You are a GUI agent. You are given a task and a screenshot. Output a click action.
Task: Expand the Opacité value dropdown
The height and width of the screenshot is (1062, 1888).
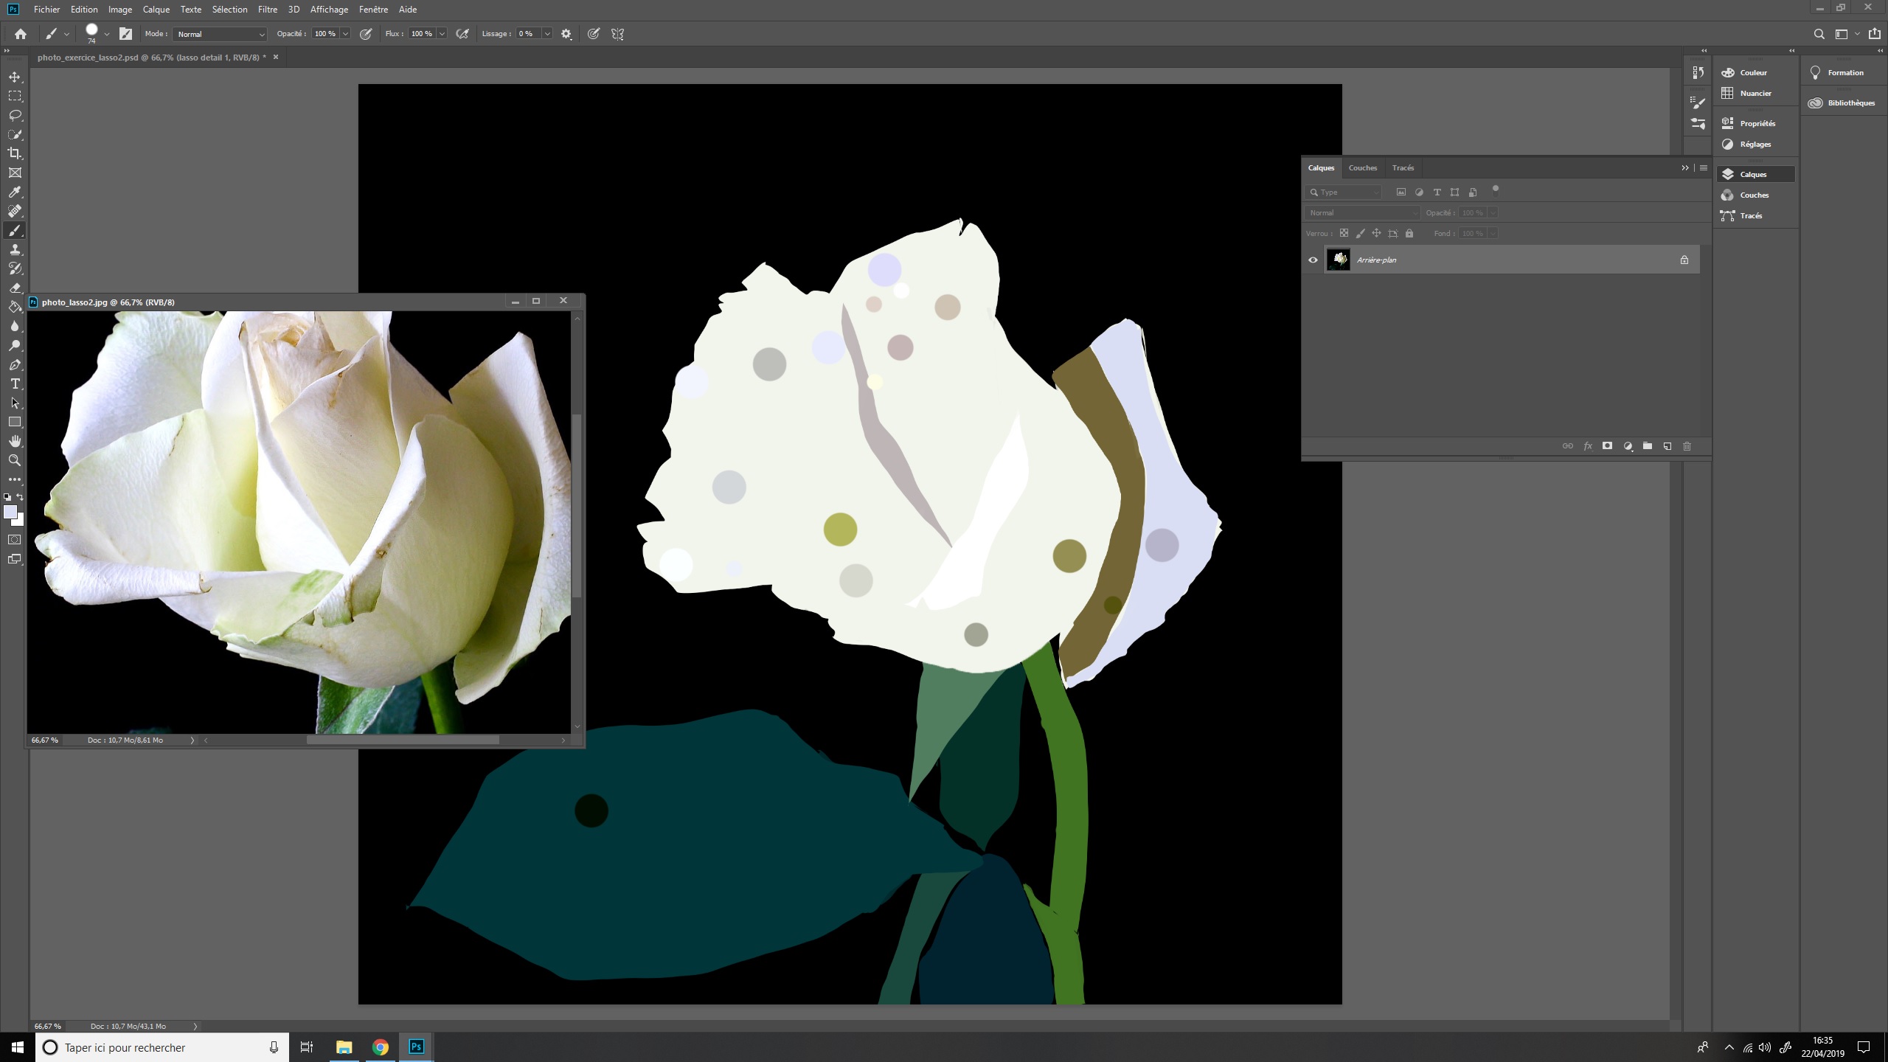click(345, 34)
